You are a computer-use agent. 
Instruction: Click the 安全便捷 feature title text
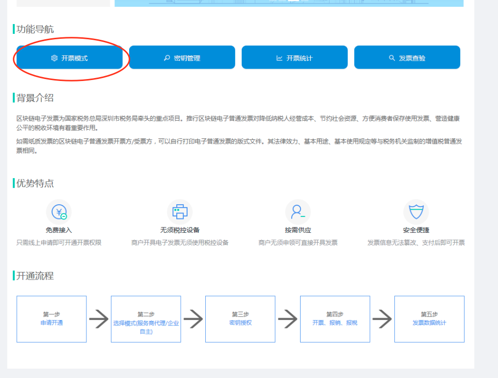pyautogui.click(x=415, y=230)
